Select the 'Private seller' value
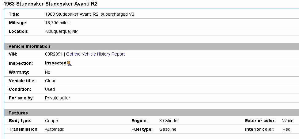 pyautogui.click(x=58, y=98)
